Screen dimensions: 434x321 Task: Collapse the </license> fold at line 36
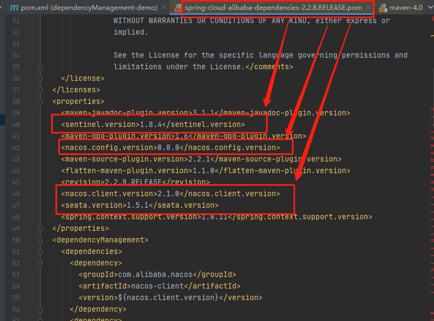pyautogui.click(x=41, y=79)
